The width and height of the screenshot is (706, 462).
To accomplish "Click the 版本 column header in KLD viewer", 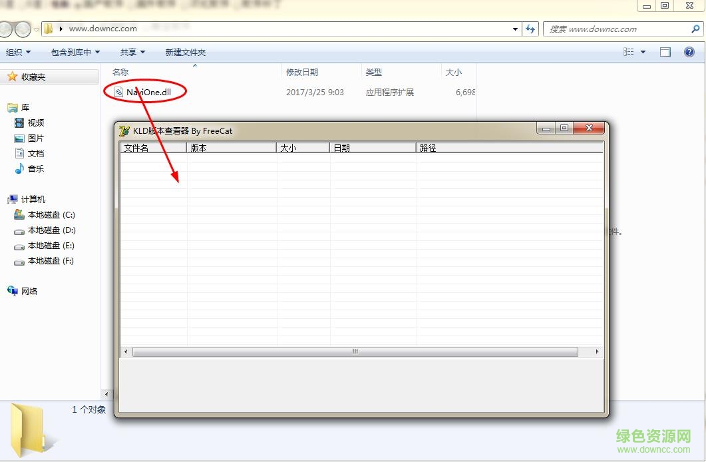I will click(232, 148).
